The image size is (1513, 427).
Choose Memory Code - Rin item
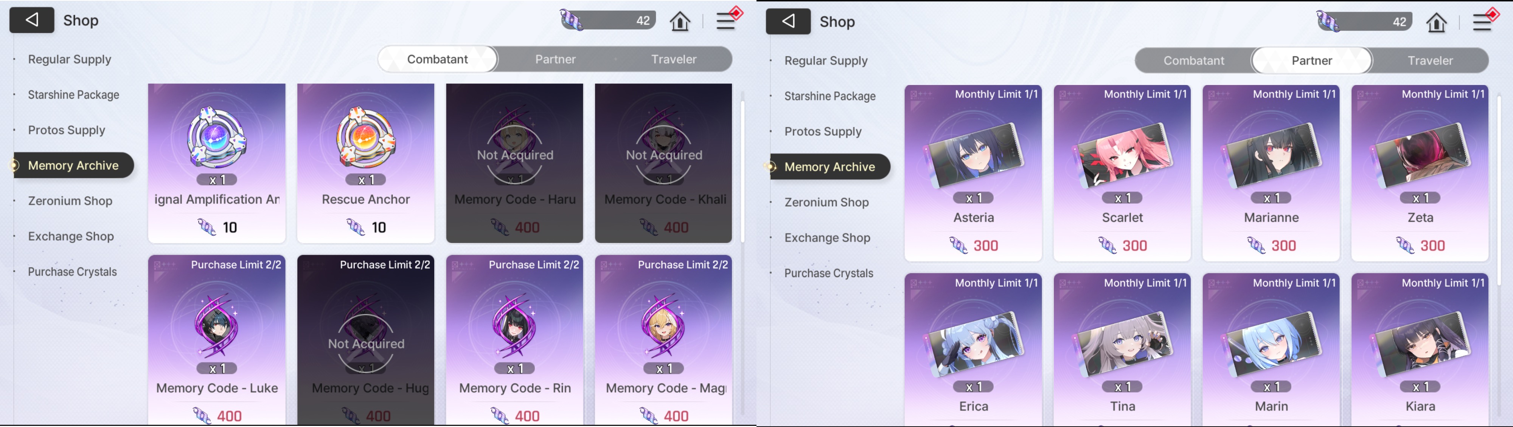(514, 340)
